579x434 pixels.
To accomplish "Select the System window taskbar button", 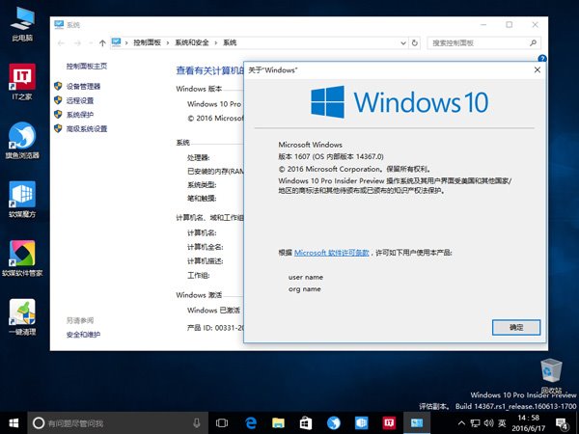I will 417,423.
